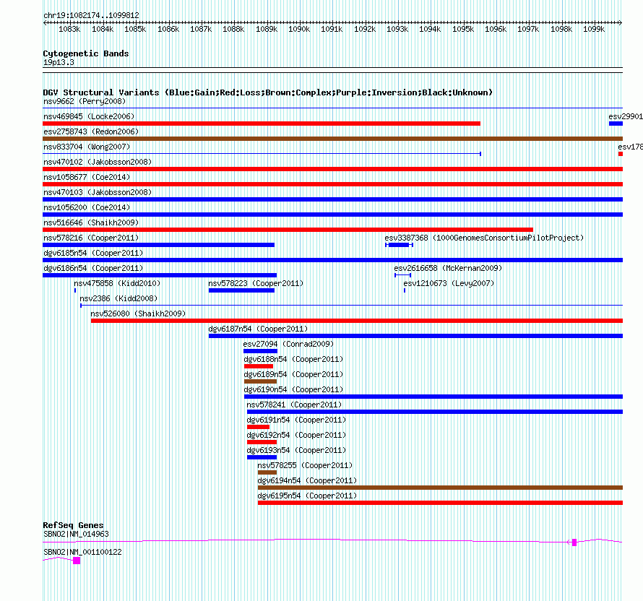Click the esv1210673 (Levy2007) label
Screen dimensions: 643x601
tap(449, 283)
